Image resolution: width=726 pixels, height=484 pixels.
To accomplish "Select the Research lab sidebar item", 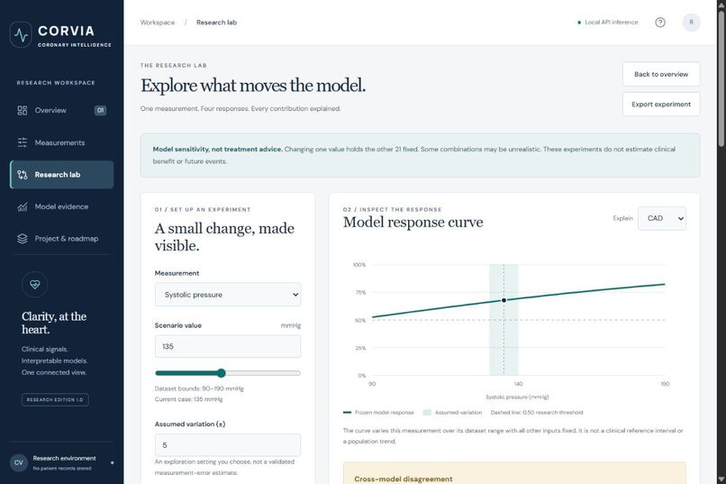I will pos(61,175).
